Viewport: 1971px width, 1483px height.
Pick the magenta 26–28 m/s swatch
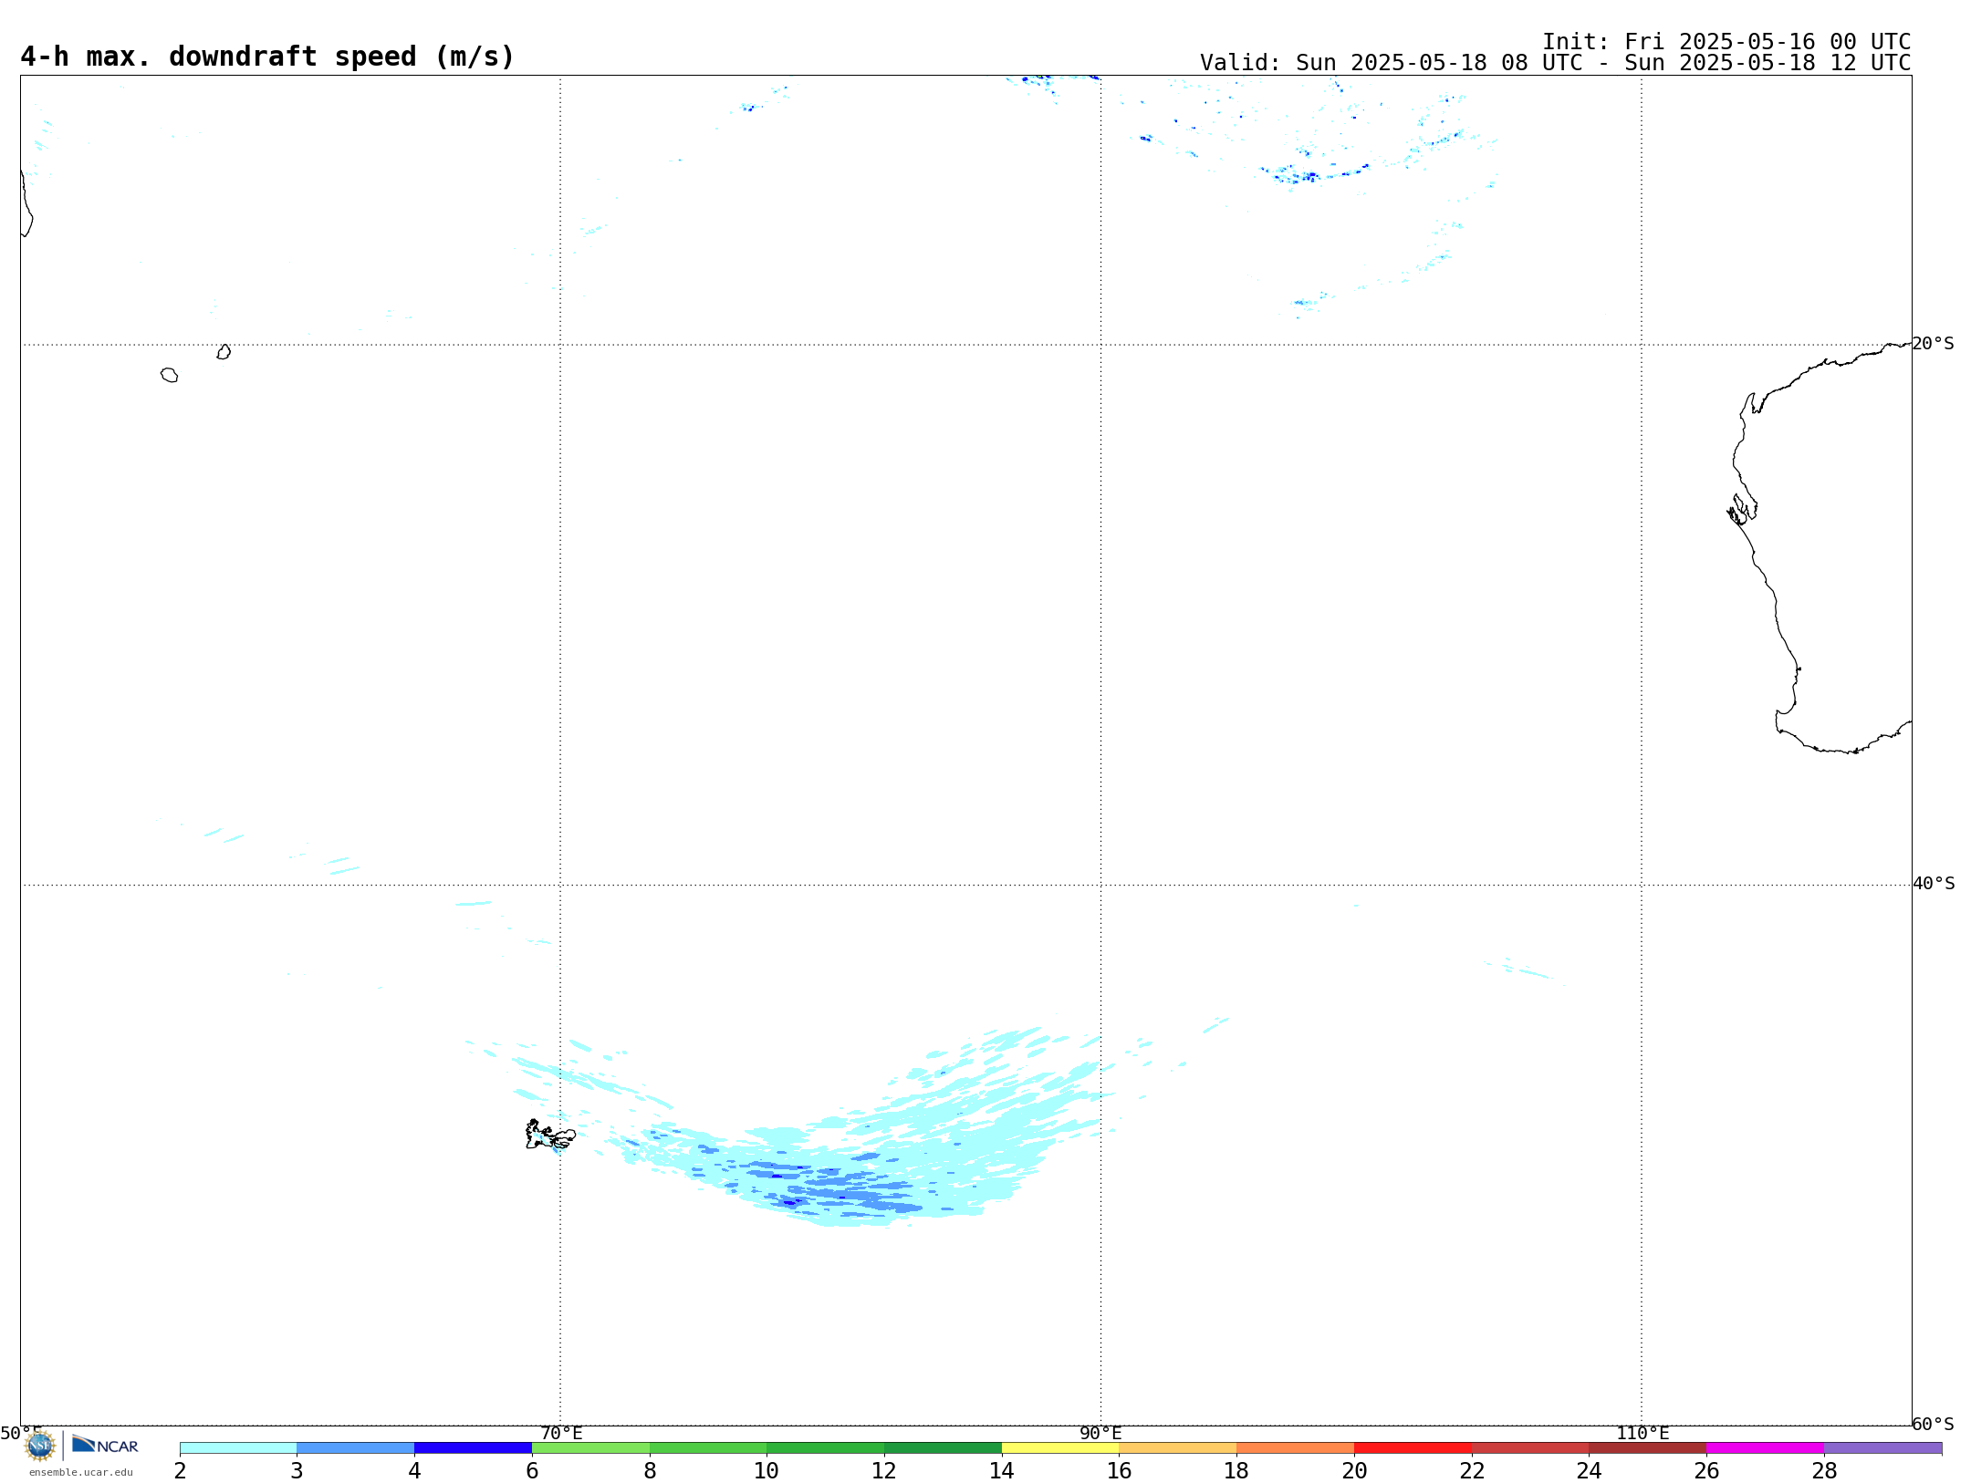(1765, 1448)
